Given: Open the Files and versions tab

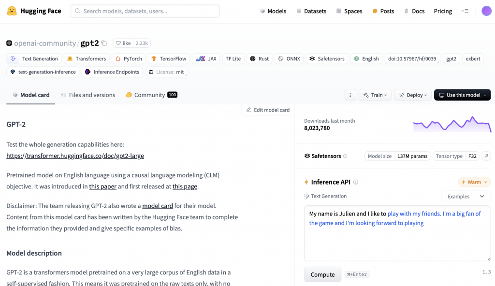Looking at the screenshot, I should pyautogui.click(x=88, y=95).
